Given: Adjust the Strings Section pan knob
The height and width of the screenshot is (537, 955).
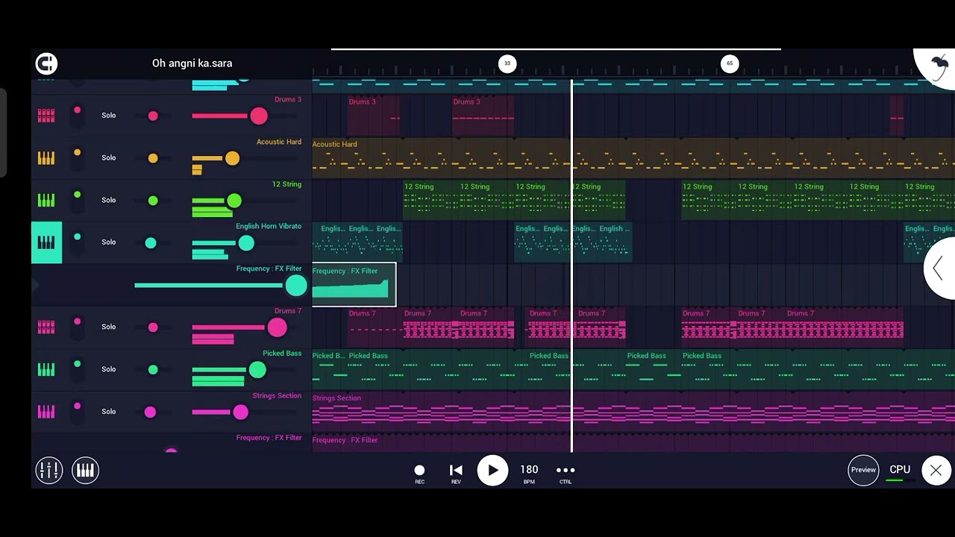Looking at the screenshot, I should (150, 412).
